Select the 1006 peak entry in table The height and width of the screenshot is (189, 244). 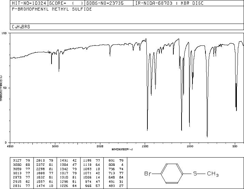[x=87, y=177]
